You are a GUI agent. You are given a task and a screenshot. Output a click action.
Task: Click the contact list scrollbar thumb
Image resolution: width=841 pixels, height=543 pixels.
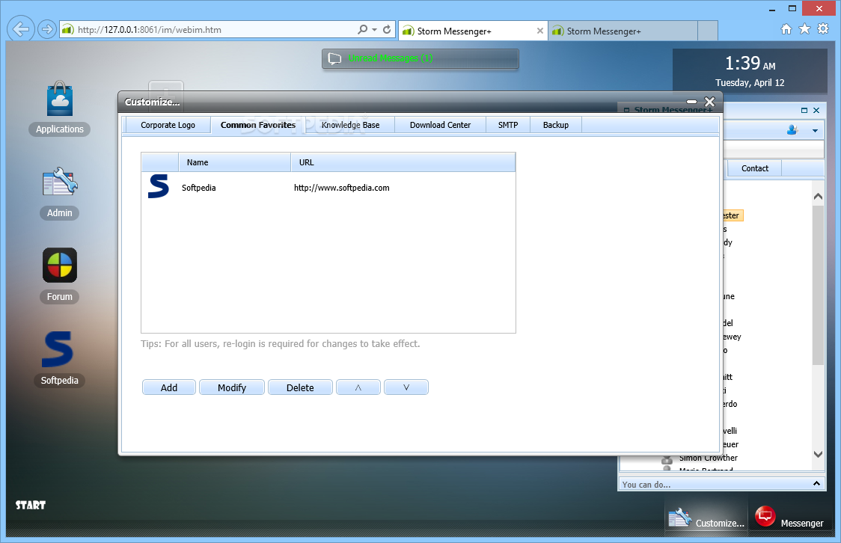pos(818,285)
